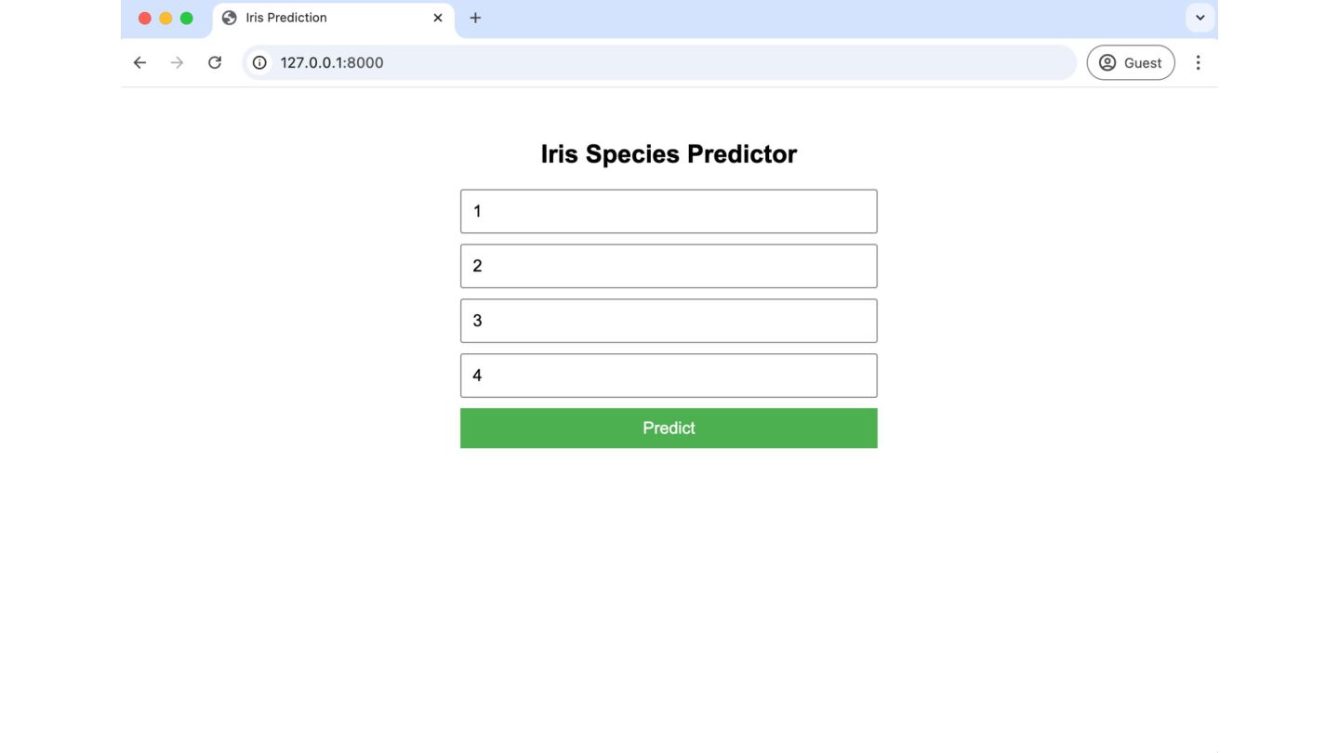Viewport: 1339px width, 753px height.
Task: Reload the page with refresh icon
Action: (x=215, y=62)
